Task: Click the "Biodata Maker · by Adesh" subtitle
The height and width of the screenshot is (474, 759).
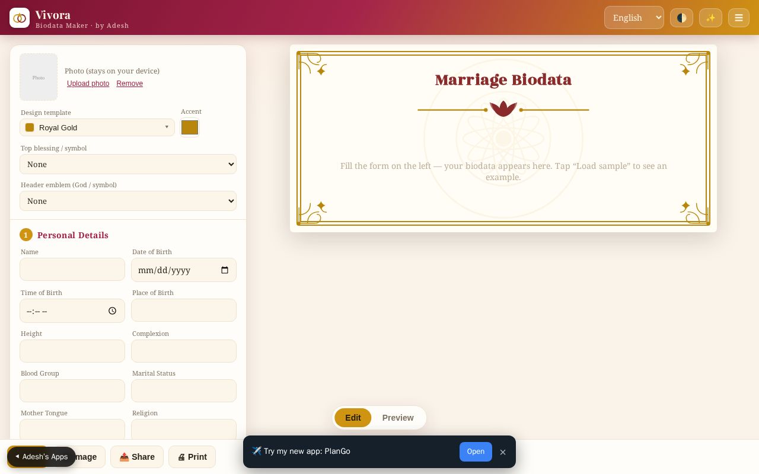Action: 82,25
